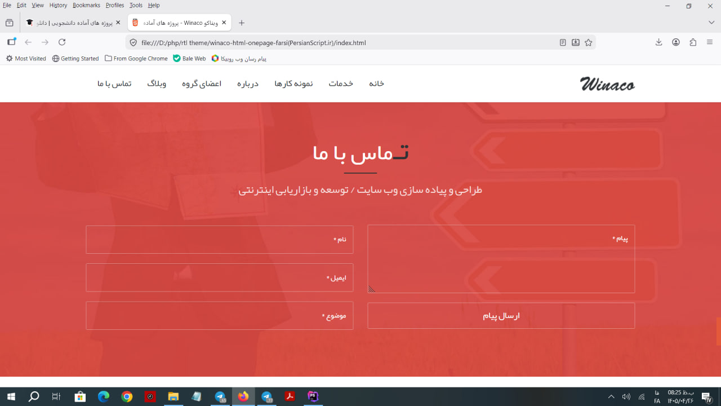Toggle reader view in address bar
Image resolution: width=721 pixels, height=406 pixels.
pyautogui.click(x=563, y=42)
